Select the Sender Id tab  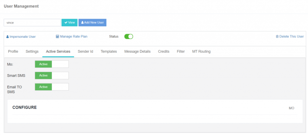(x=85, y=52)
